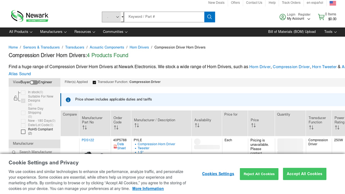Go to Transducers breadcrumb

click(75, 47)
